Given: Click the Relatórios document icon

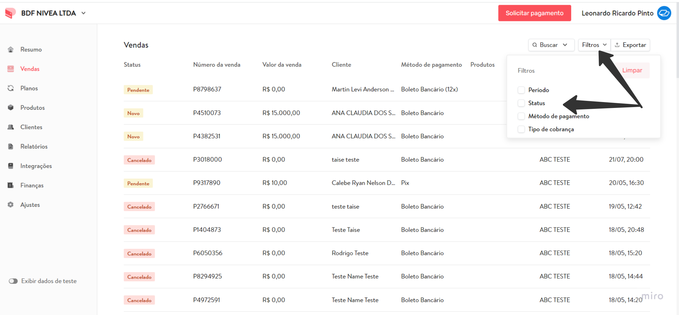Looking at the screenshot, I should (x=11, y=146).
